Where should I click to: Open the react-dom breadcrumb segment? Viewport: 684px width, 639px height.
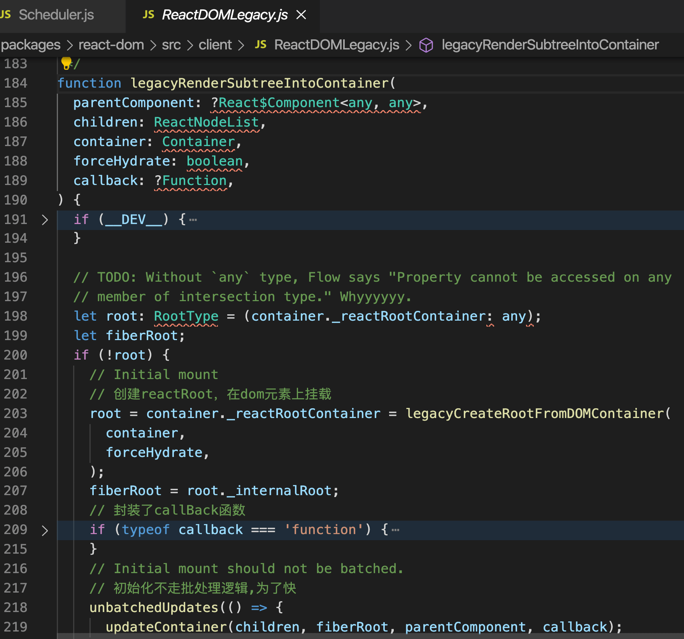pyautogui.click(x=111, y=45)
